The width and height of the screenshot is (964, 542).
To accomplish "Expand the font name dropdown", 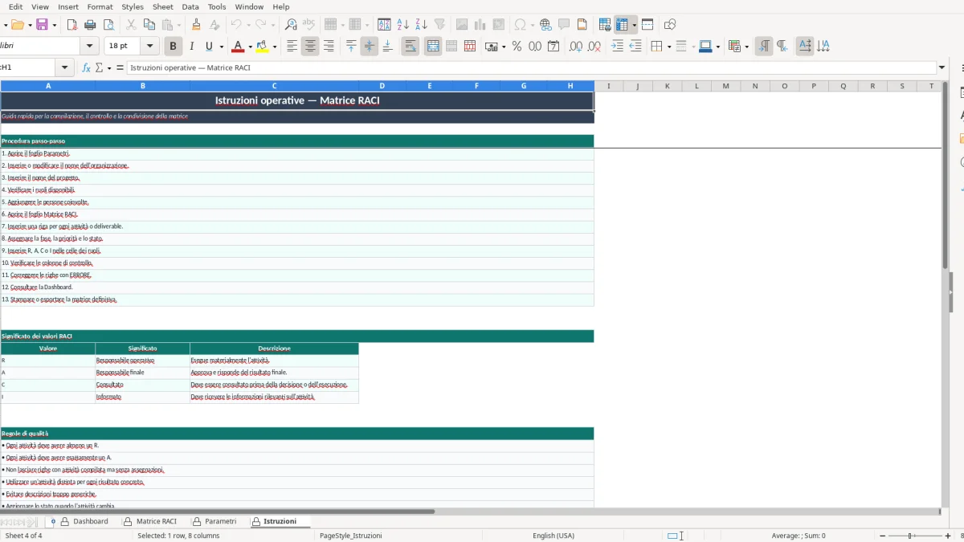I will [89, 47].
